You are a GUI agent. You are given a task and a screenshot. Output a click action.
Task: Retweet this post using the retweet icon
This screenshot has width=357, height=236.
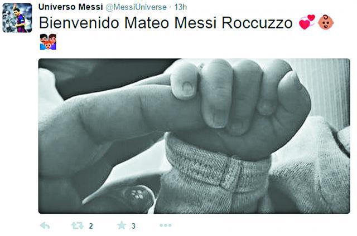(x=78, y=225)
